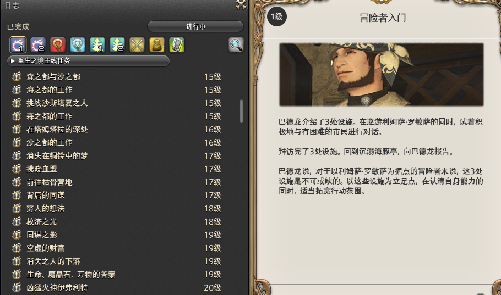Image resolution: width=501 pixels, height=295 pixels.
Task: Open quest 消失在铜铃中的梦
Action: pos(117,156)
